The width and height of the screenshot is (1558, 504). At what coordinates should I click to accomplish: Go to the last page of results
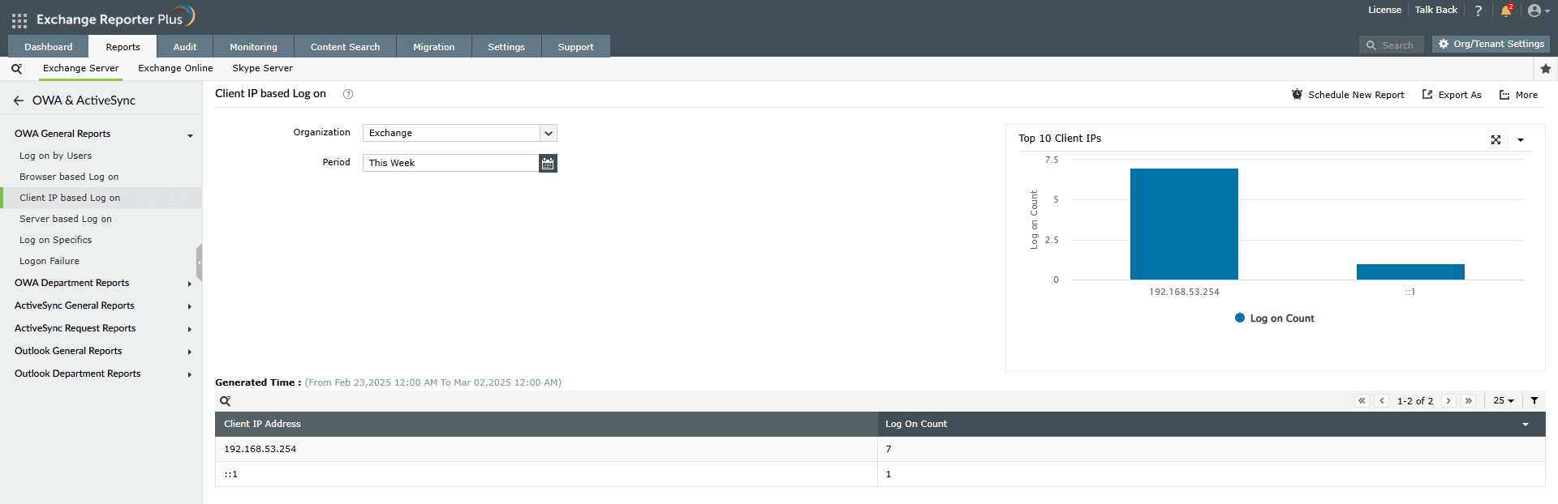click(x=1469, y=400)
